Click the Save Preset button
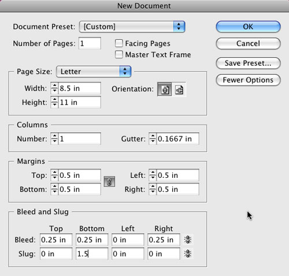Image resolution: width=289 pixels, height=276 pixels. tap(248, 63)
